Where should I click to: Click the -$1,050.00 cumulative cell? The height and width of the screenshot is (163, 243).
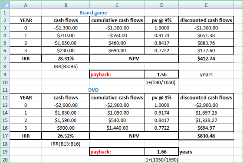[x=117, y=113]
